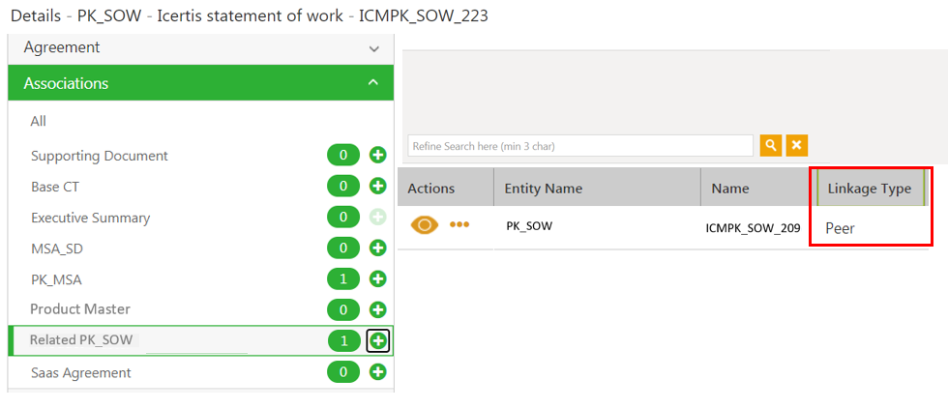
Task: Open the three-dot more actions menu
Action: coord(459,224)
